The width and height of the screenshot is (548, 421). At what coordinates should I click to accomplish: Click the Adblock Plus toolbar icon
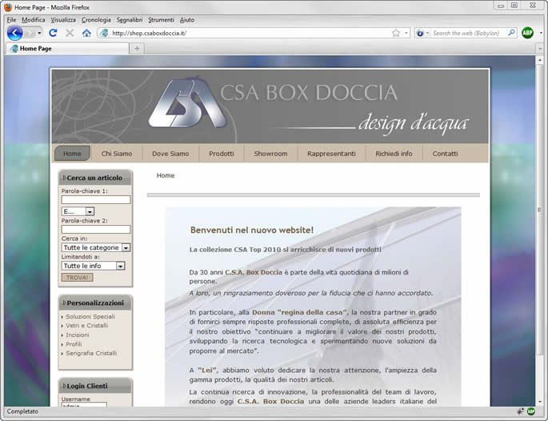click(527, 33)
